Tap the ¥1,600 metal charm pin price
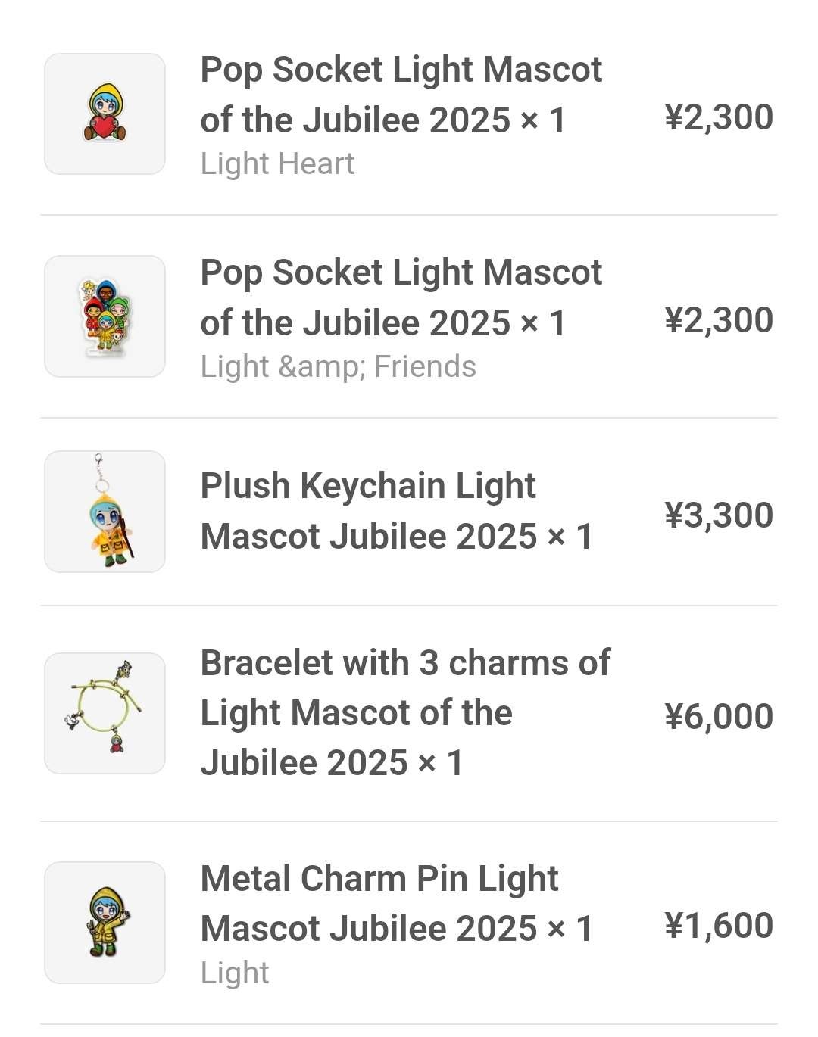818x1037 pixels. [x=718, y=926]
